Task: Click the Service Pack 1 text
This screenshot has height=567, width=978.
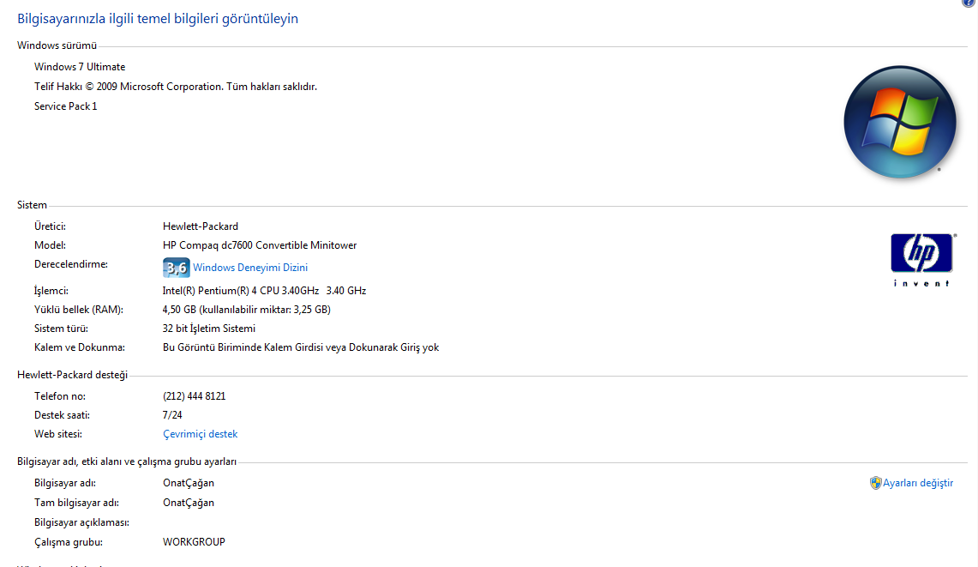Action: (x=65, y=106)
